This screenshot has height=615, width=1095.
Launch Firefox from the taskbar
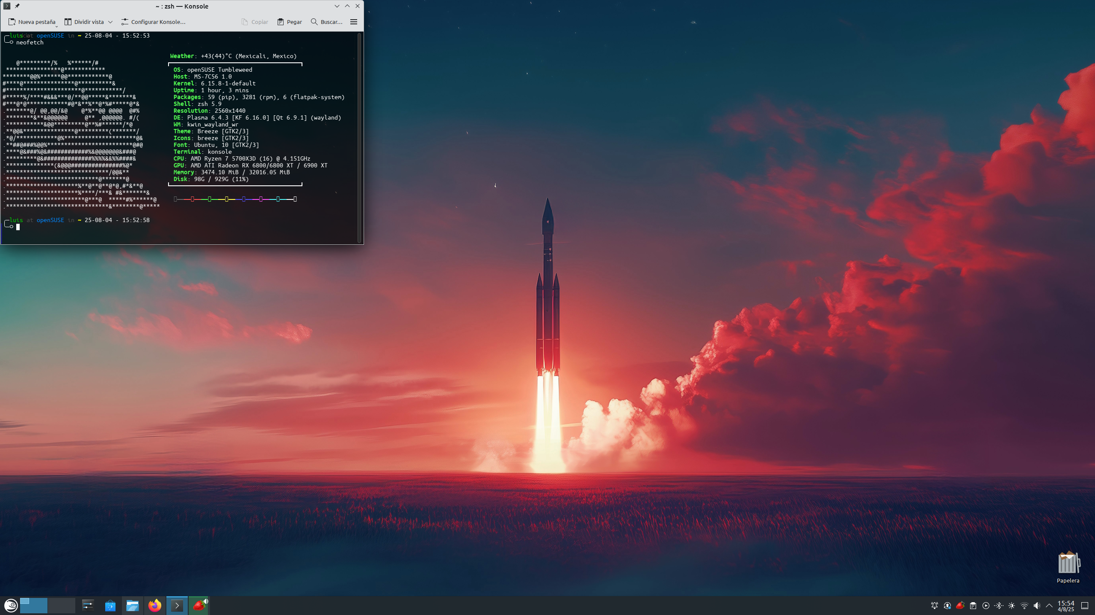tap(155, 605)
